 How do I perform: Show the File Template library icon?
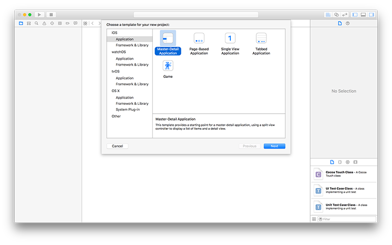(332, 162)
